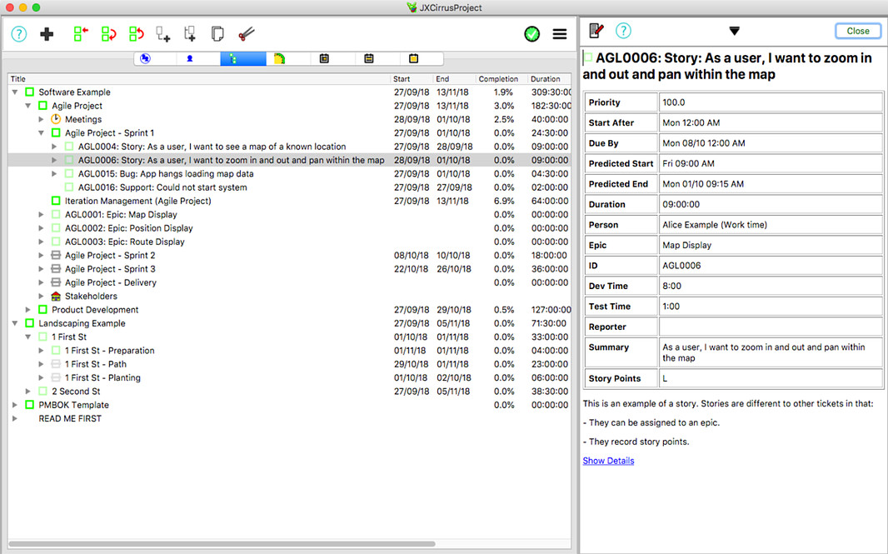Click the add sibling node icon with plus
The width and height of the screenshot is (888, 554).
click(x=190, y=34)
